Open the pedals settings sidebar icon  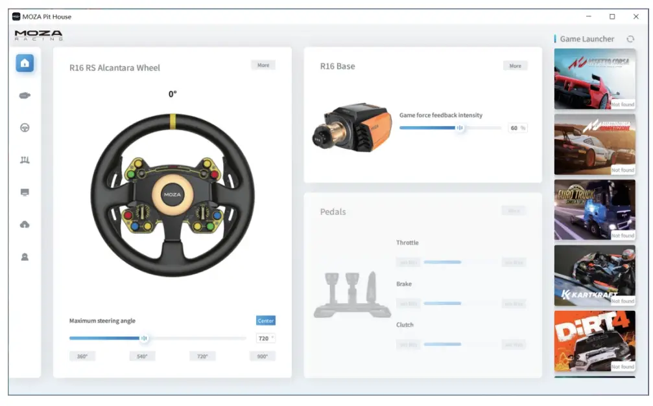pyautogui.click(x=25, y=159)
